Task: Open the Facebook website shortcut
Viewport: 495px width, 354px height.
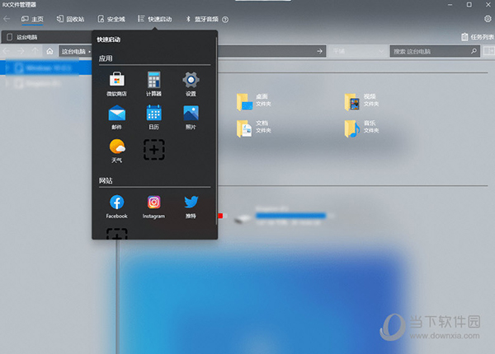Action: point(116,207)
